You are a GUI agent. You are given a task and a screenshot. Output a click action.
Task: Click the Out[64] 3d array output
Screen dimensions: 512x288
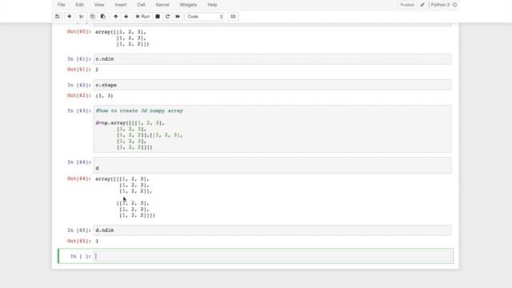(126, 197)
